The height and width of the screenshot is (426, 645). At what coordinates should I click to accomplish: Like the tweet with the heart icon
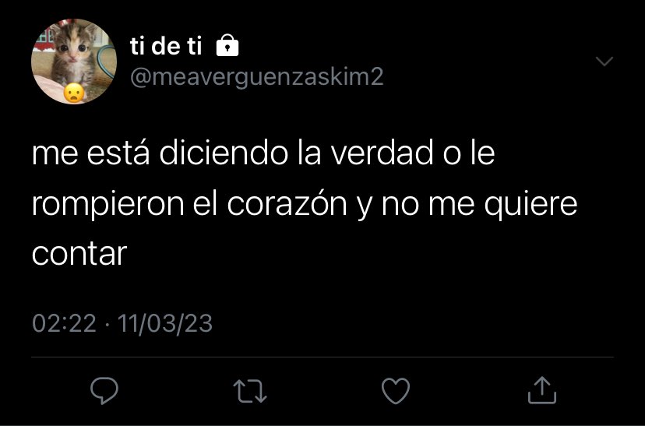[x=396, y=391]
